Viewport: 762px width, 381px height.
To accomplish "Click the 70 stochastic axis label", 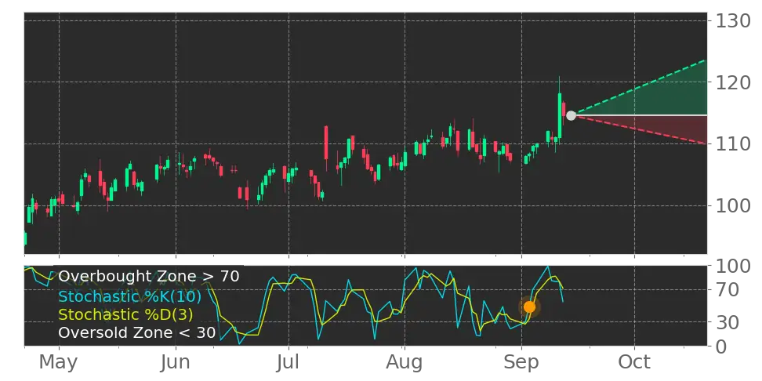I will [x=727, y=290].
